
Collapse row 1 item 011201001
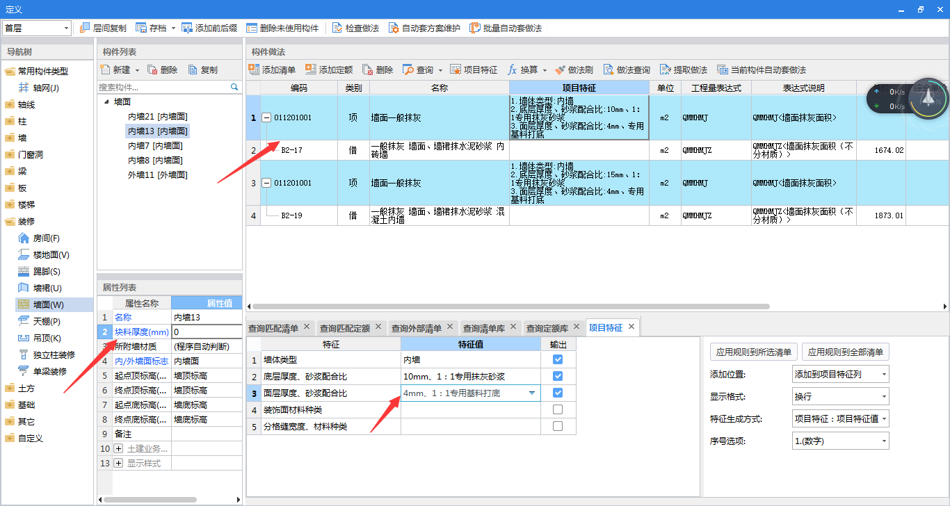(x=266, y=117)
